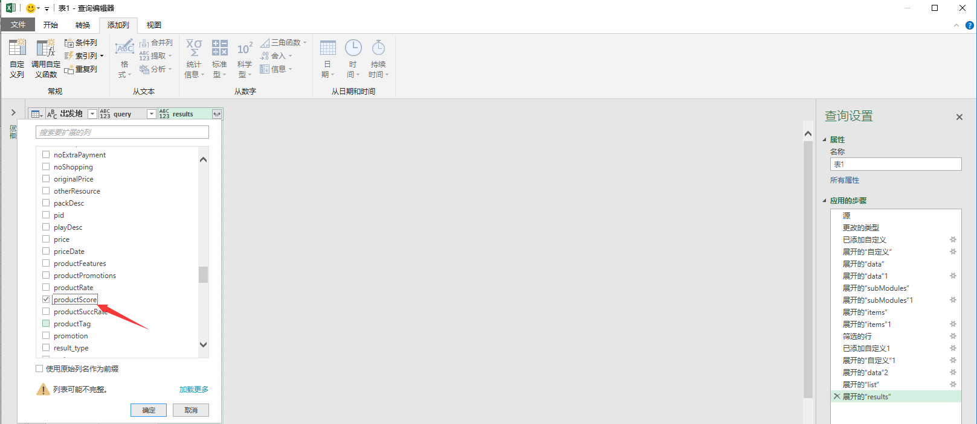Open the Format (格式) text tool

point(124,59)
